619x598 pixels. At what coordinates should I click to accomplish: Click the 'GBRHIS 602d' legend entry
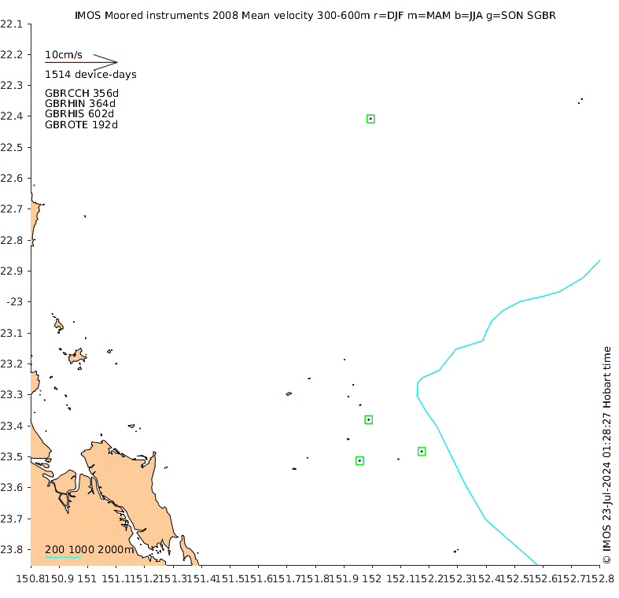[x=79, y=114]
